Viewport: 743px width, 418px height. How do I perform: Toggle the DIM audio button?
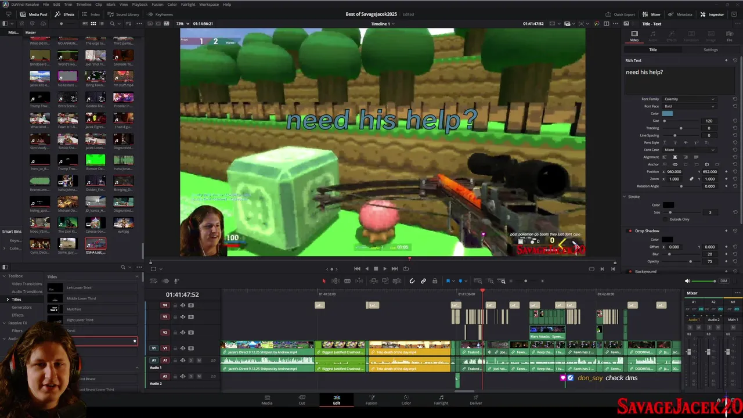723,281
